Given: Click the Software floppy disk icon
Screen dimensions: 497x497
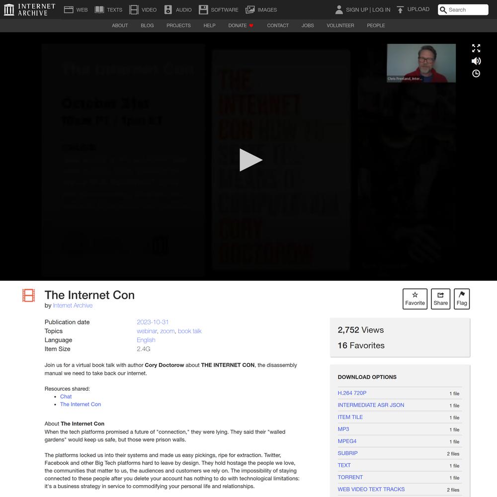Looking at the screenshot, I should (203, 9).
